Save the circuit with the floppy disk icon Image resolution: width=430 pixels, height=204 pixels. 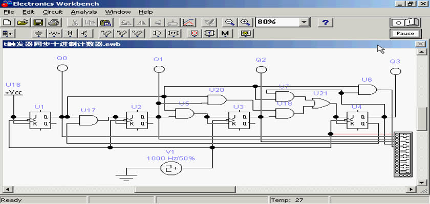pyautogui.click(x=38, y=22)
